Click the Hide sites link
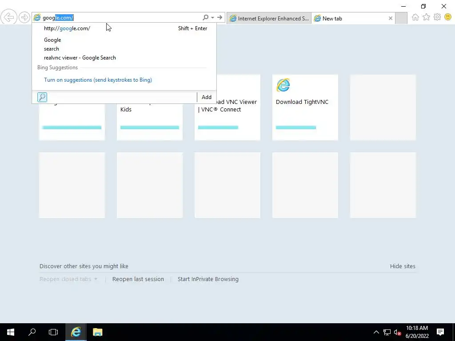 pyautogui.click(x=403, y=266)
